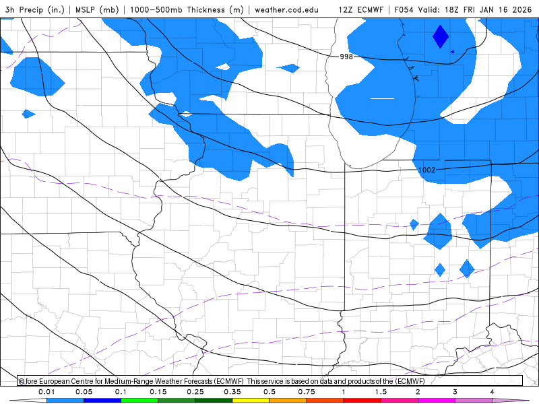Click the '0.05' legend value
The image size is (539, 404).
(84, 392)
